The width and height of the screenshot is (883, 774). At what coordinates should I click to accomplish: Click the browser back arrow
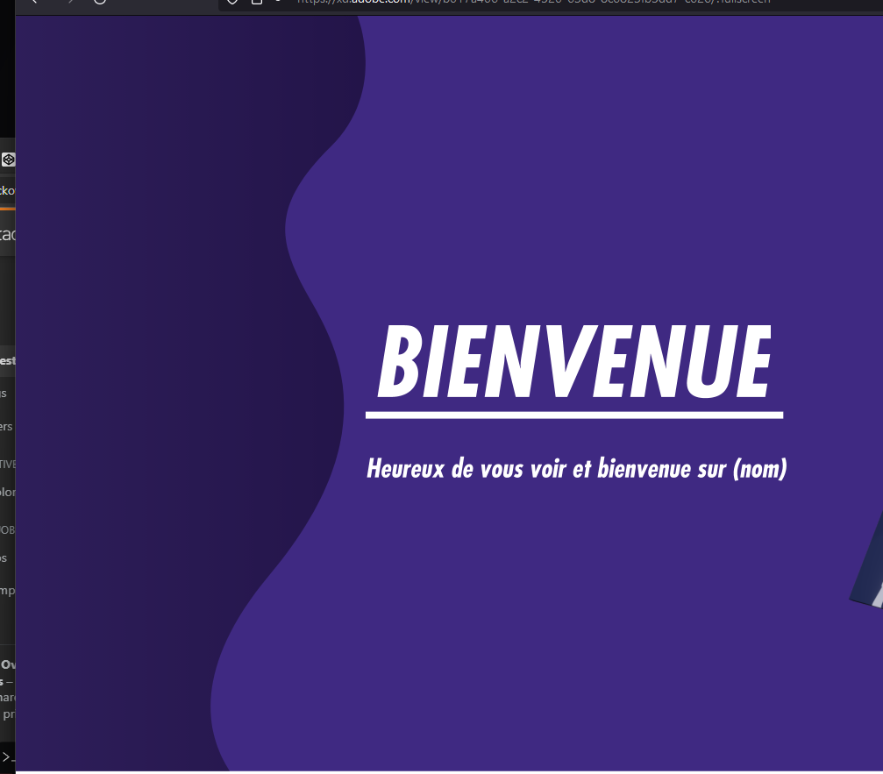[x=34, y=2]
